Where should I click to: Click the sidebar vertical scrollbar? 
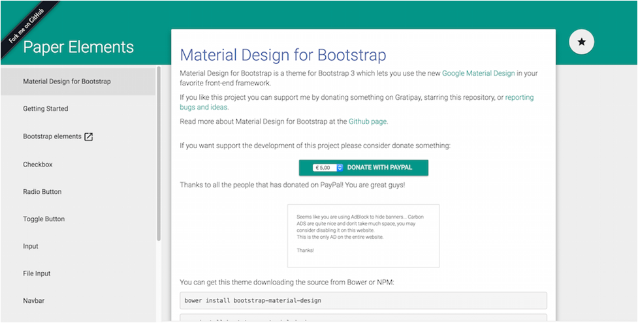(x=159, y=153)
